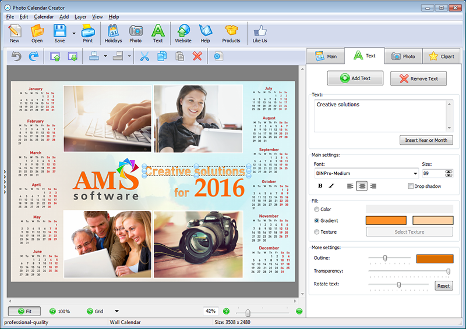
Task: Pick the second gradient light-orange color
Action: coord(433,220)
